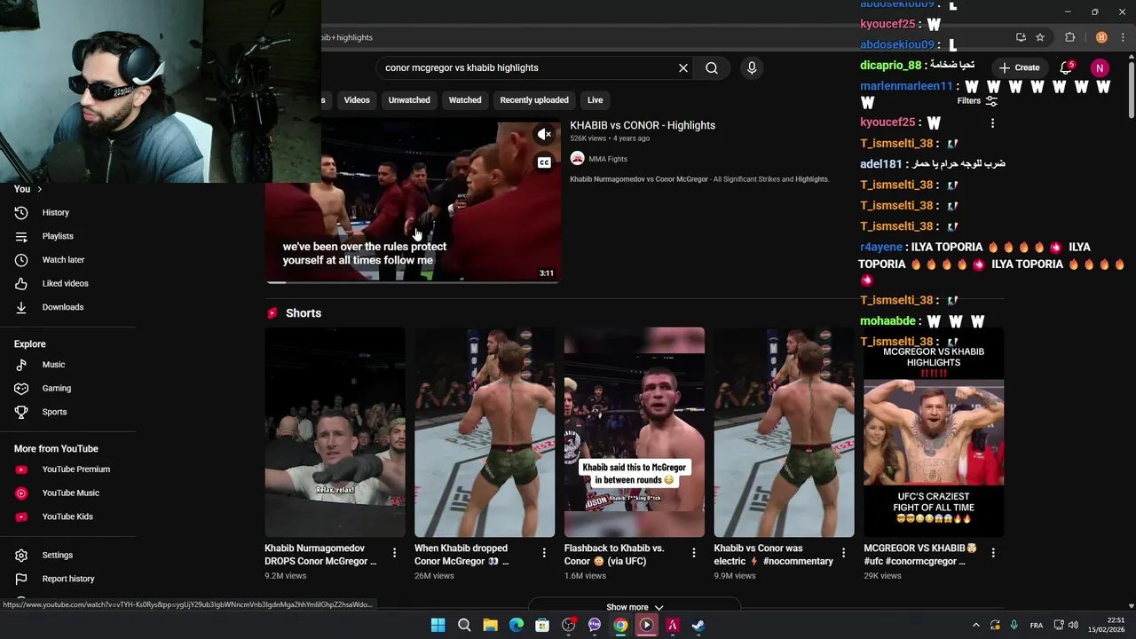Click the page vertical scrollbar
The width and height of the screenshot is (1136, 639).
pos(1132,89)
